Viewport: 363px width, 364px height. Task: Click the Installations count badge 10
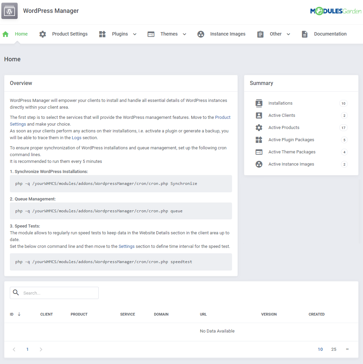tap(343, 103)
